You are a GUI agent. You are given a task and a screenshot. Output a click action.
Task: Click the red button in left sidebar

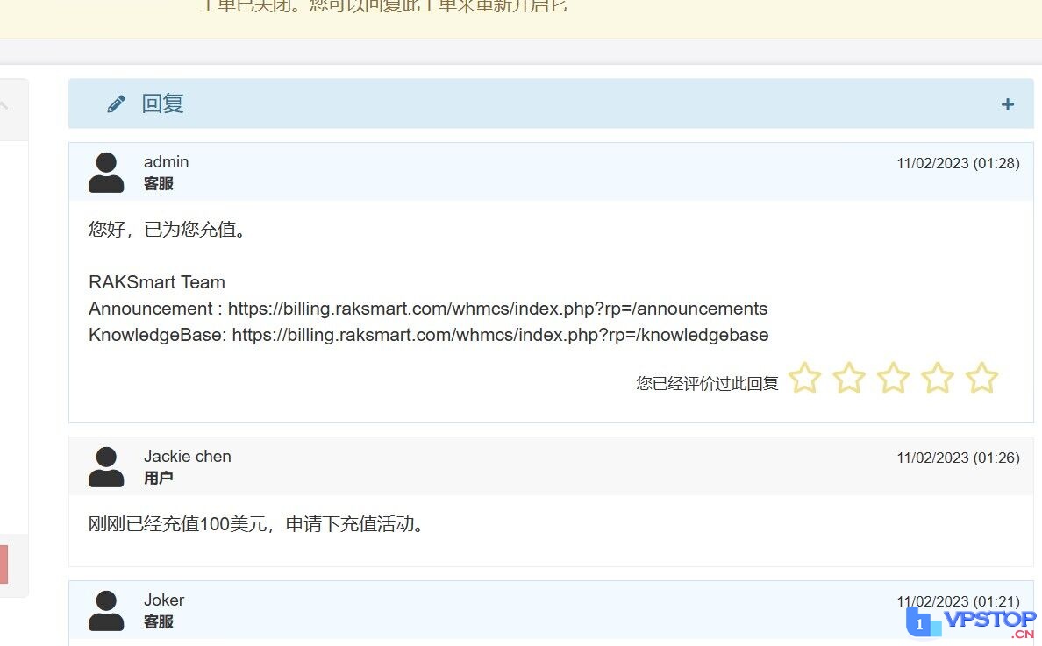[4, 564]
